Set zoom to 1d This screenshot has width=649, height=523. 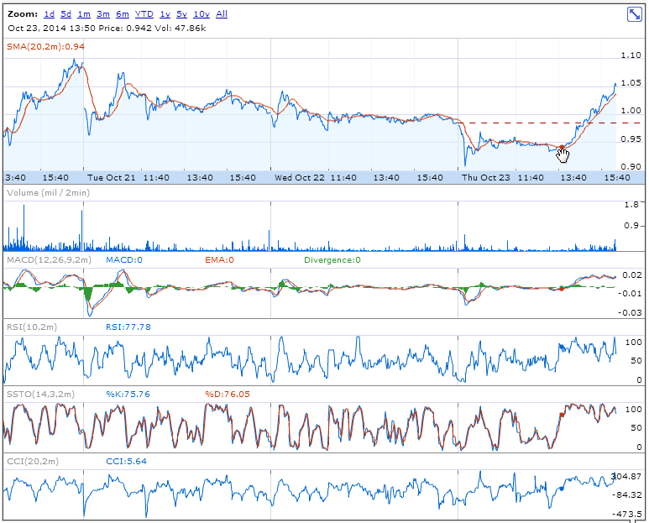tap(50, 14)
